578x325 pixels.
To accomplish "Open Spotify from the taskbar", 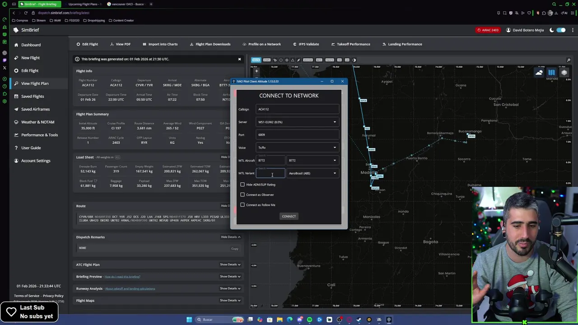I will 309,320.
